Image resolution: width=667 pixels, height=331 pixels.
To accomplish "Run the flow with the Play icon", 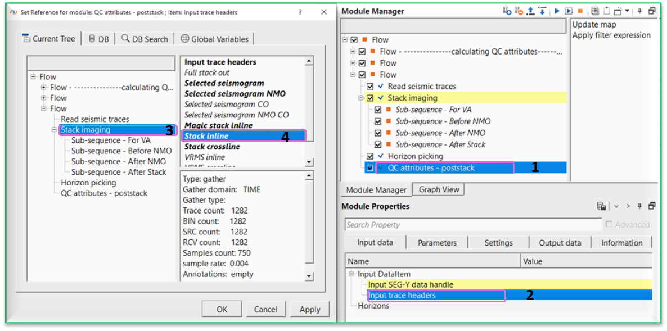I will (556, 11).
